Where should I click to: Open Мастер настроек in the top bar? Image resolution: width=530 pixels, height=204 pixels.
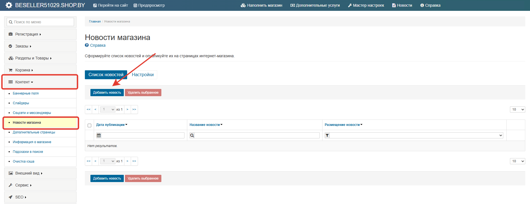(x=366, y=5)
